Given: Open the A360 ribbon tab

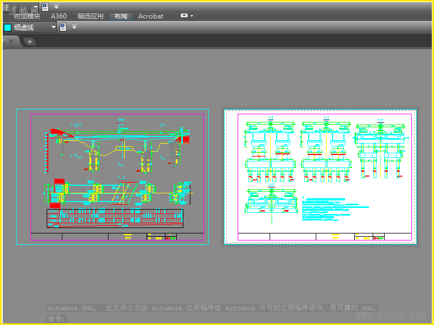Looking at the screenshot, I should coord(59,16).
